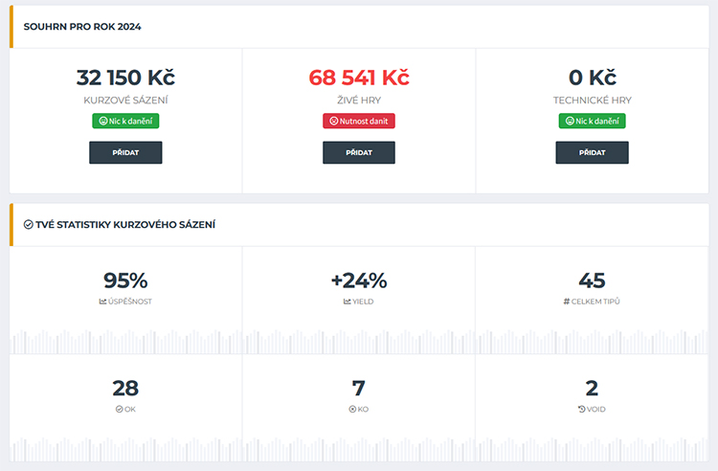Click the checkmark icon beside OK
Image resolution: width=718 pixels, height=471 pixels.
(119, 409)
